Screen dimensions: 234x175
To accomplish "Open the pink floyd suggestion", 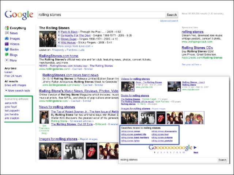I will [11, 107].
